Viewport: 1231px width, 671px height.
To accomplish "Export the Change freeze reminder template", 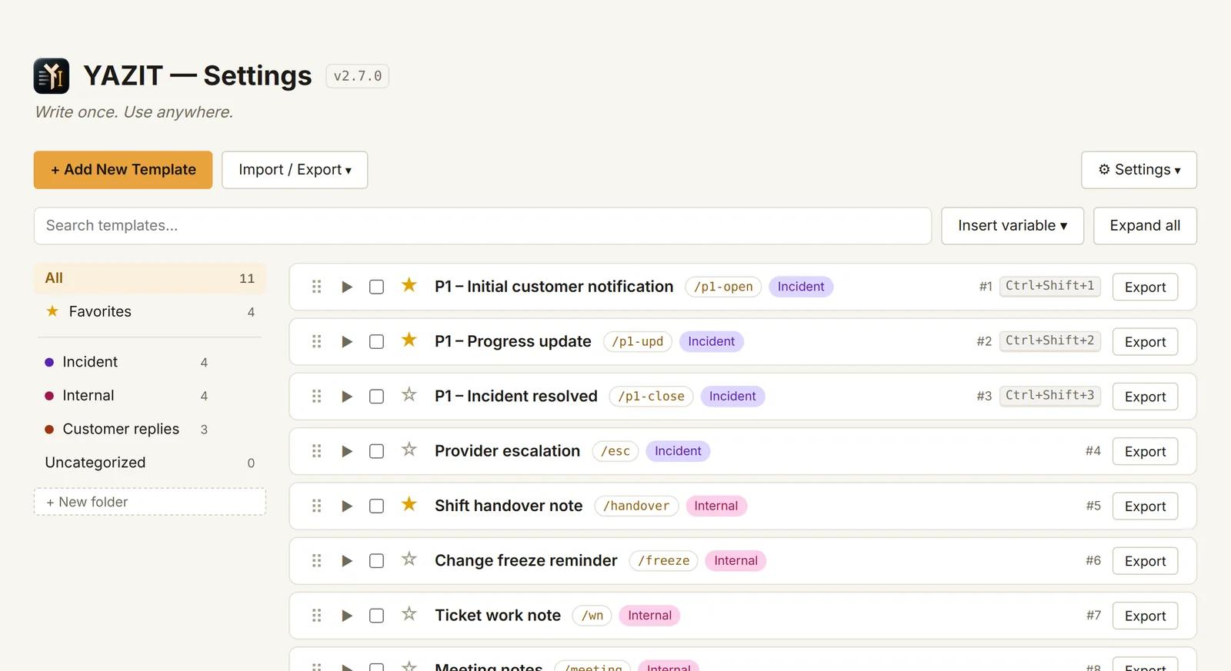I will coord(1145,561).
